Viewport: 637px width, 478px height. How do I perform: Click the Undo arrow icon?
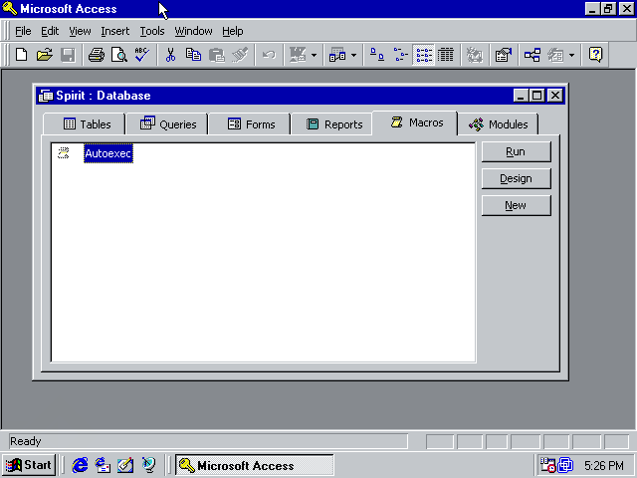269,55
